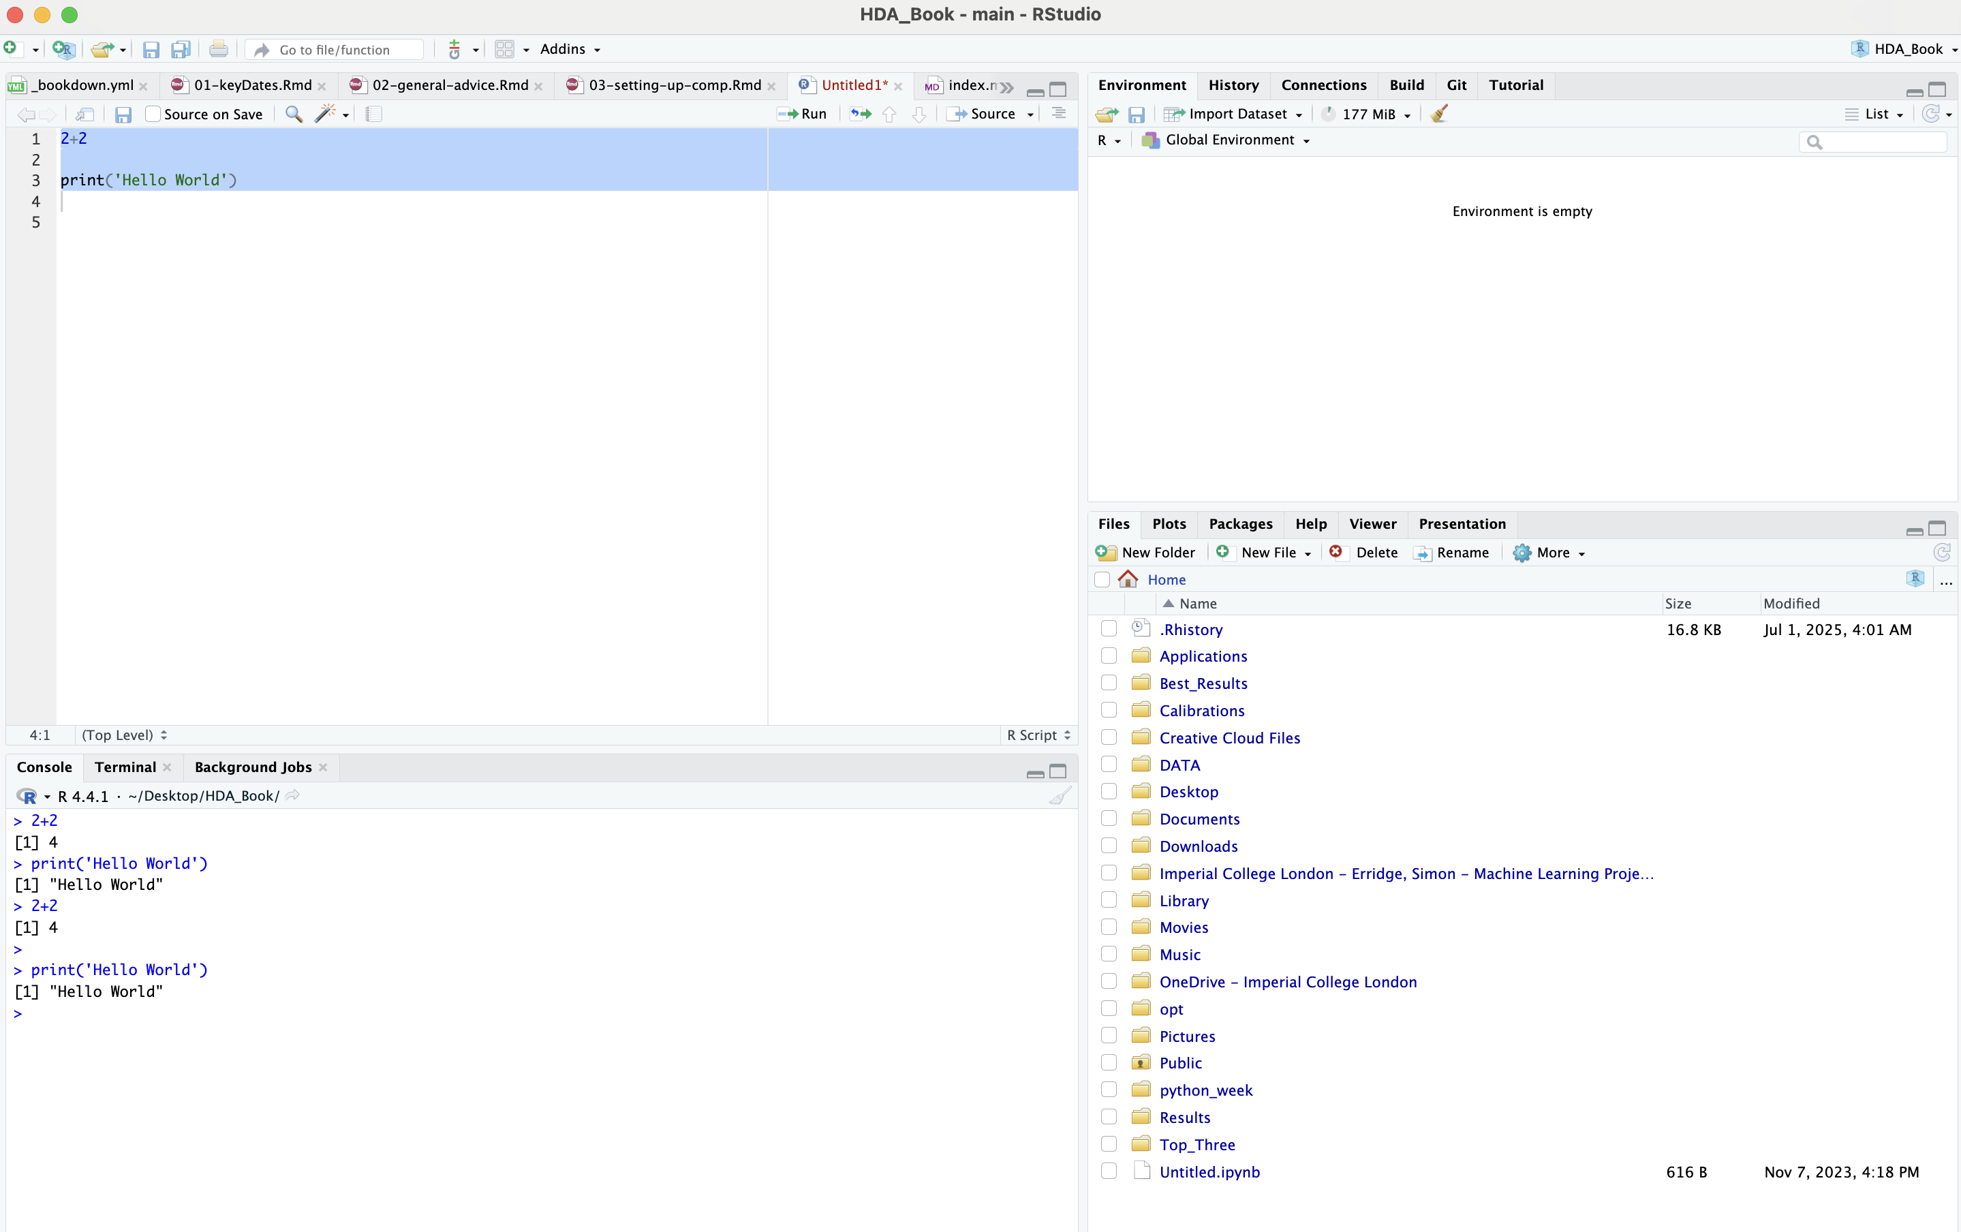Open the List view dropdown in Environment

click(x=1874, y=114)
